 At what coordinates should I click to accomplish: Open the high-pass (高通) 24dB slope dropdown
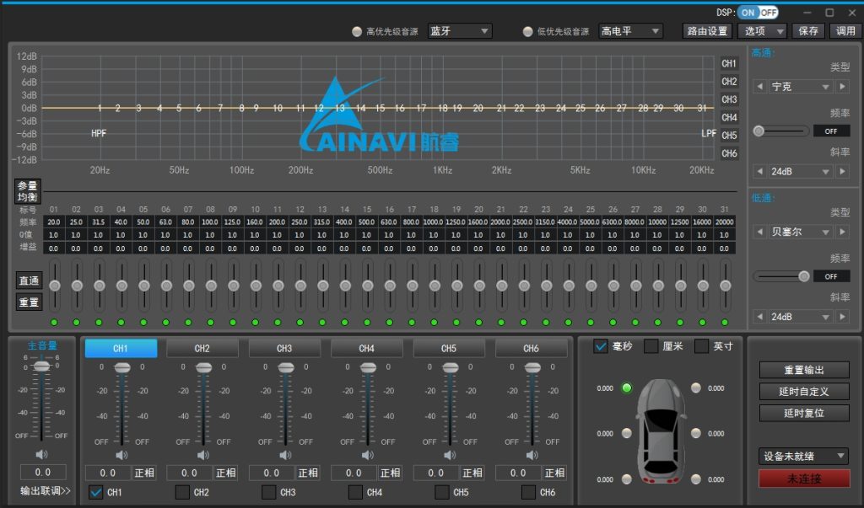point(801,171)
